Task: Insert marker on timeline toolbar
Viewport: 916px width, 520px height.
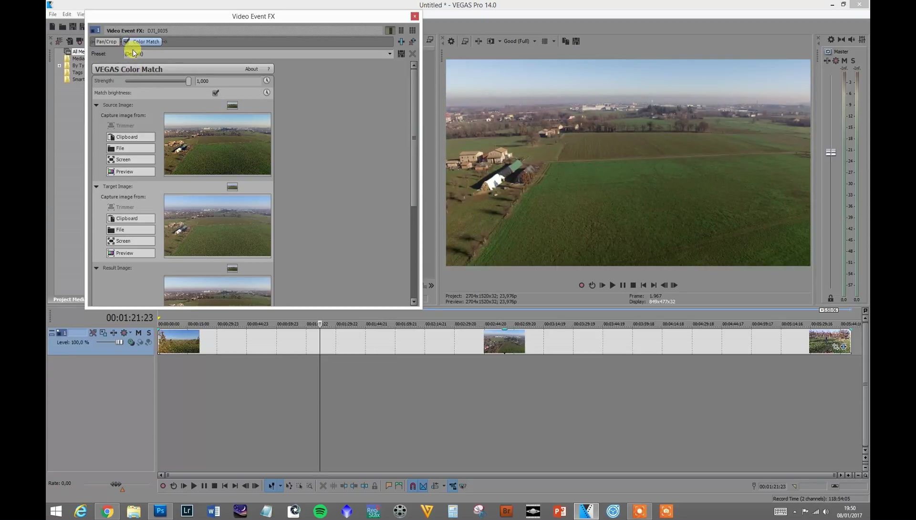Action: (388, 486)
